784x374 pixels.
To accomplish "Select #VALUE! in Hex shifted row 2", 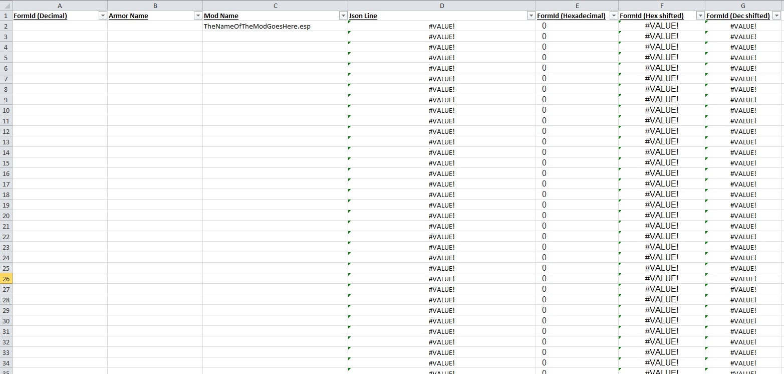I will 662,26.
